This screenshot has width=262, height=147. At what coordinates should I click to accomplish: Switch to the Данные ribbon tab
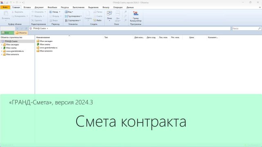tap(130, 7)
